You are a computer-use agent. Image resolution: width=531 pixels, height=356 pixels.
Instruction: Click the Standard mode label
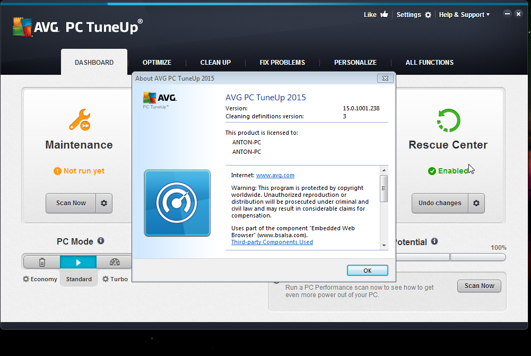(79, 279)
